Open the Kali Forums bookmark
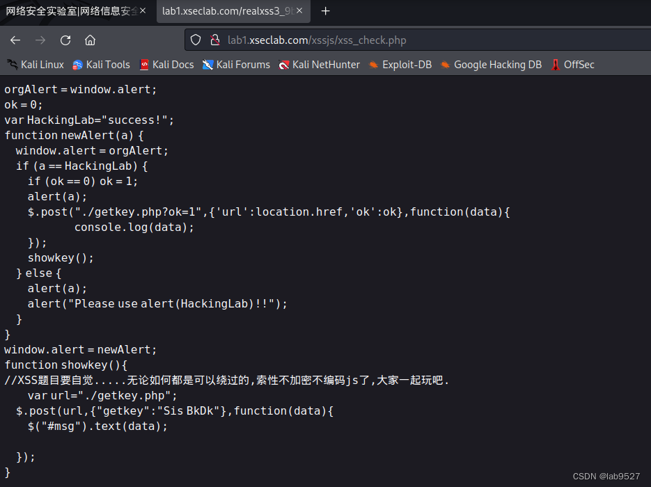Image resolution: width=651 pixels, height=487 pixels. [x=236, y=65]
